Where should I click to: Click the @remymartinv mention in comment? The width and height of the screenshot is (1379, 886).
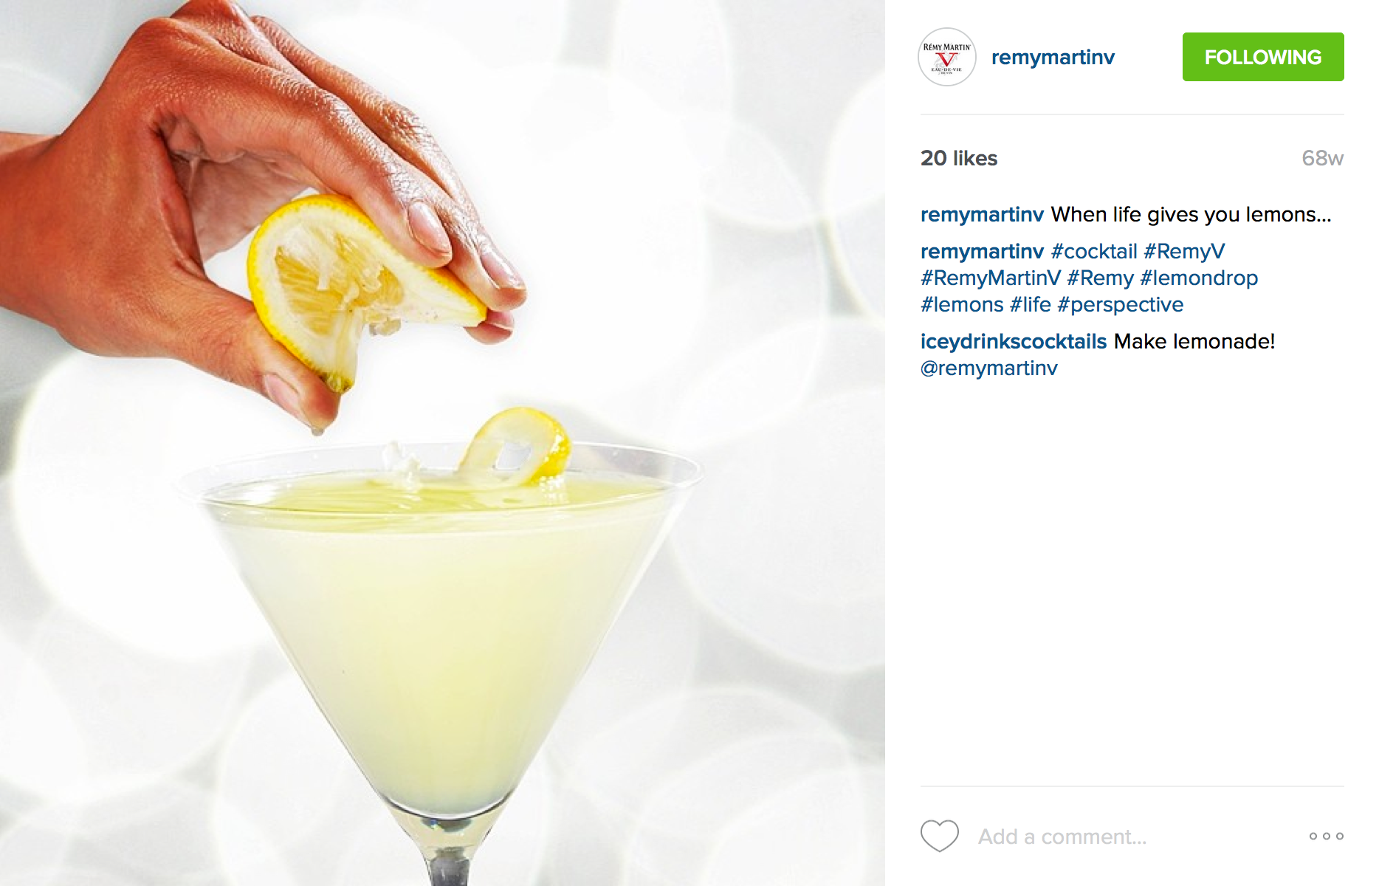tap(989, 368)
